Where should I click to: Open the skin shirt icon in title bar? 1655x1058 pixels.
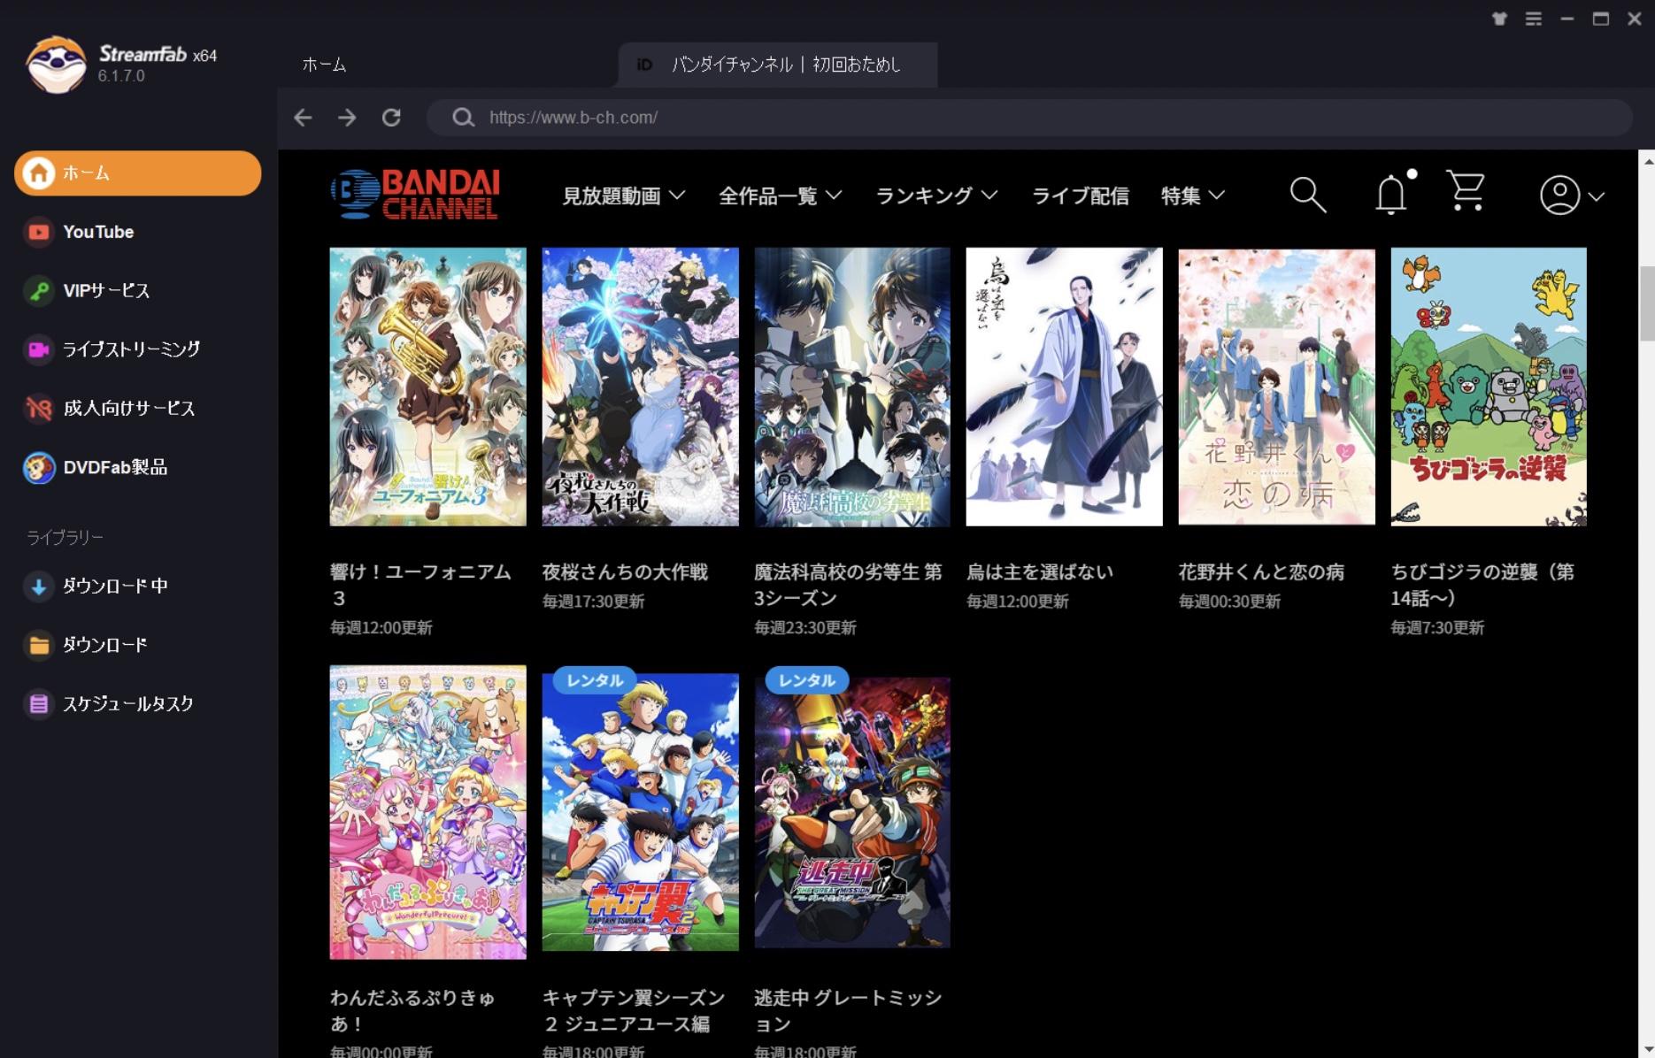[x=1499, y=19]
